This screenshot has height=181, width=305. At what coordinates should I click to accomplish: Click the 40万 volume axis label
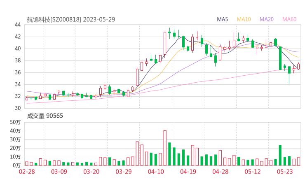tap(15, 131)
